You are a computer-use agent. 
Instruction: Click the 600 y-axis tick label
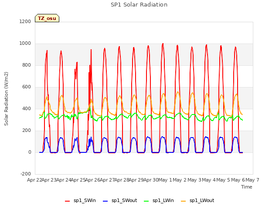27,87
